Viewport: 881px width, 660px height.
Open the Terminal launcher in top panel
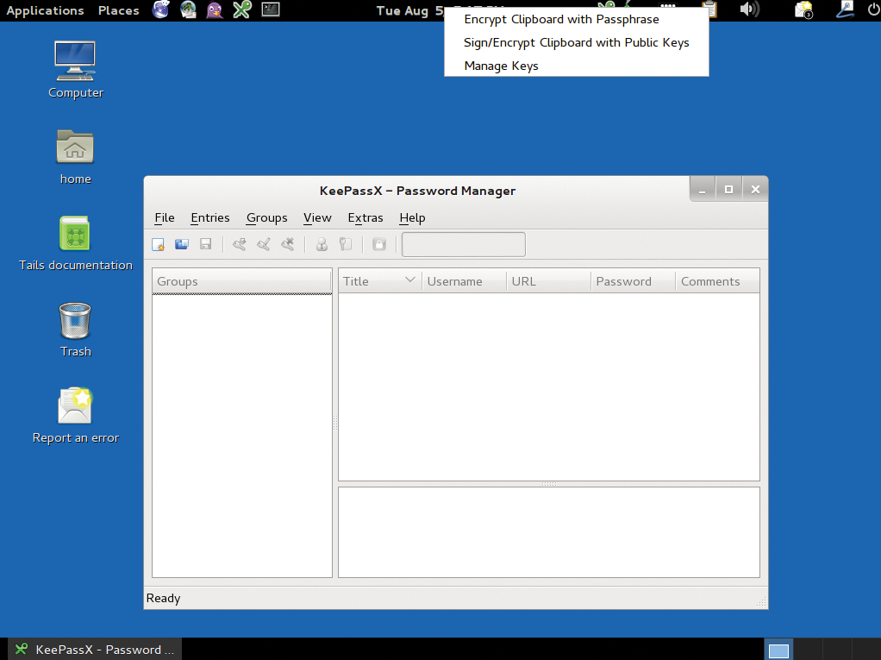[271, 10]
